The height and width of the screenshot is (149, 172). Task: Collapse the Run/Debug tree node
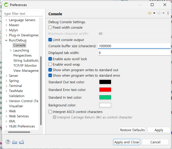(x=6, y=40)
